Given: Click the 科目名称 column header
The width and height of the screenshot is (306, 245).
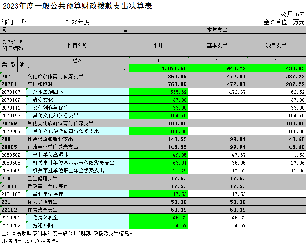Looking at the screenshot, I should point(77,45).
